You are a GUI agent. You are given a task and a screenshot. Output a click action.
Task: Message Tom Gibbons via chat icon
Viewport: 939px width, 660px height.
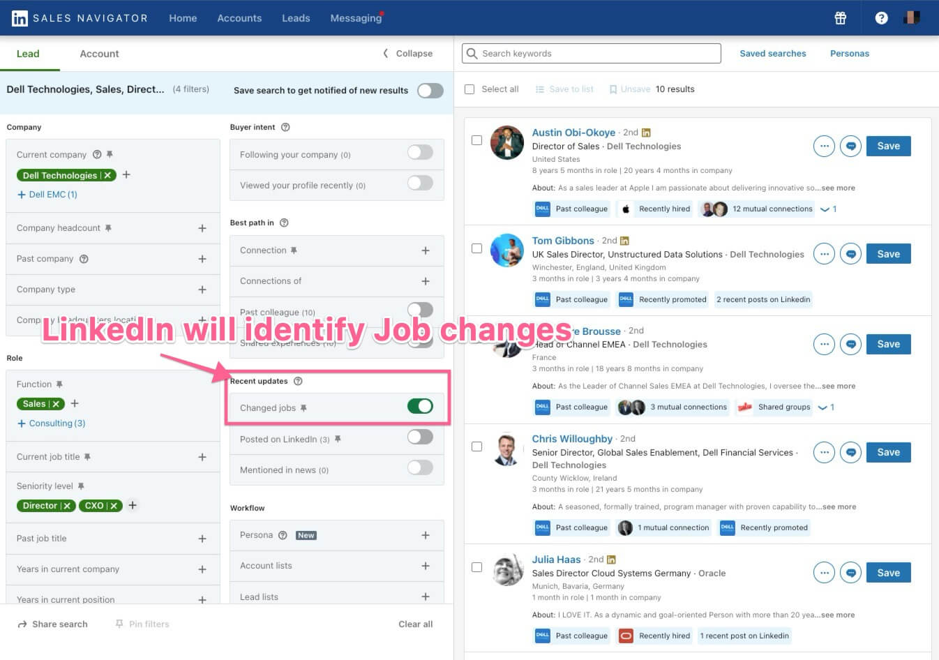[x=850, y=255]
